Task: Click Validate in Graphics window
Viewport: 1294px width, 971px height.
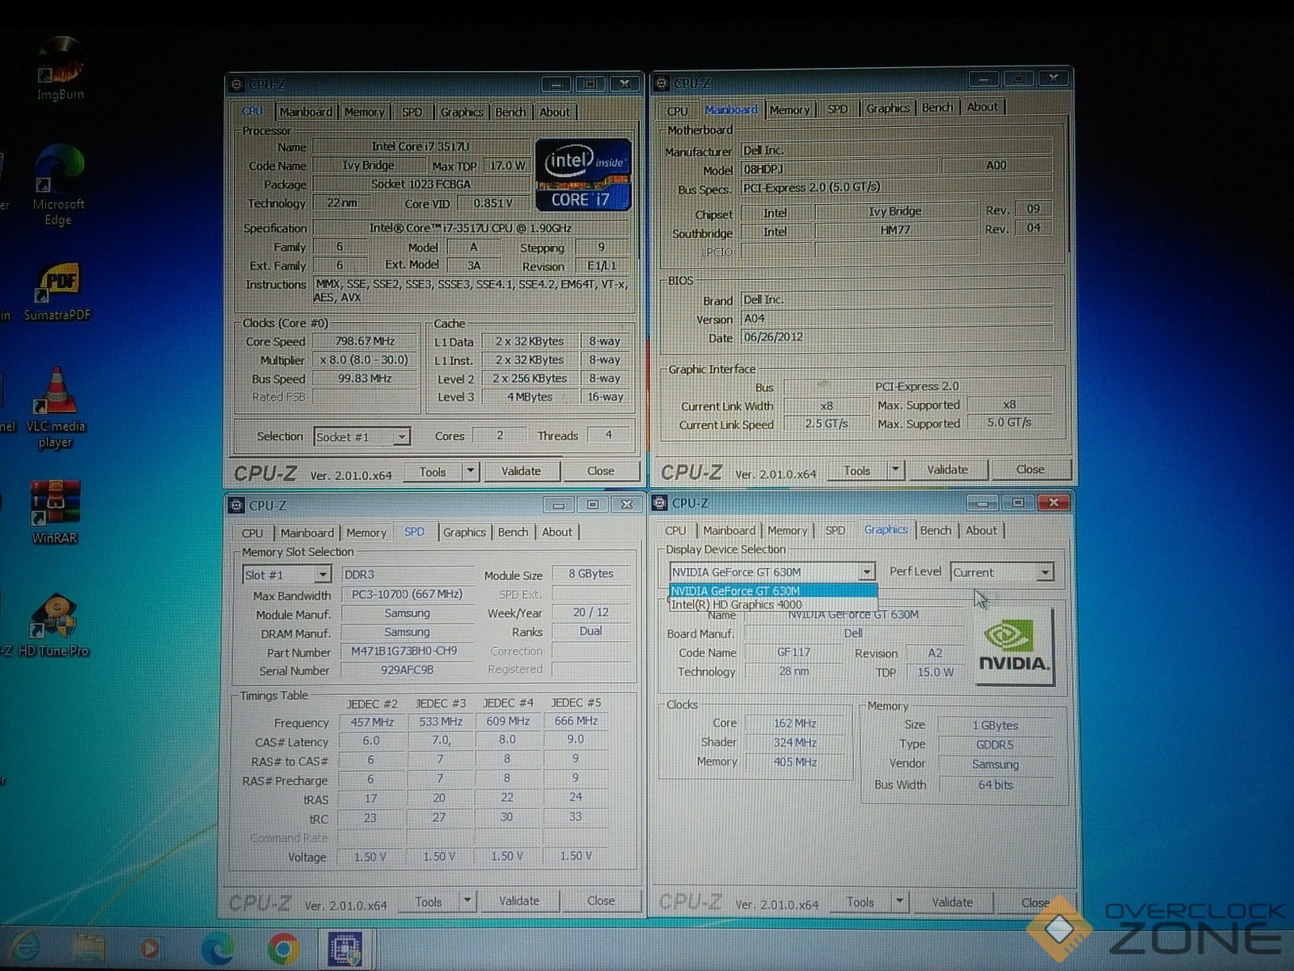Action: pyautogui.click(x=953, y=901)
